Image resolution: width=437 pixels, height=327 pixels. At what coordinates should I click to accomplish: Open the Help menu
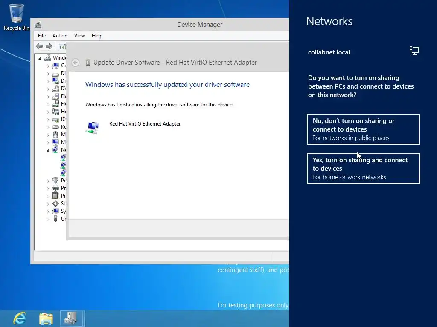pos(97,36)
